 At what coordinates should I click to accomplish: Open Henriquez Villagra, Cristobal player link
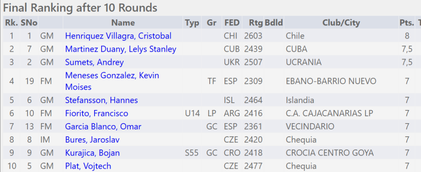point(118,36)
